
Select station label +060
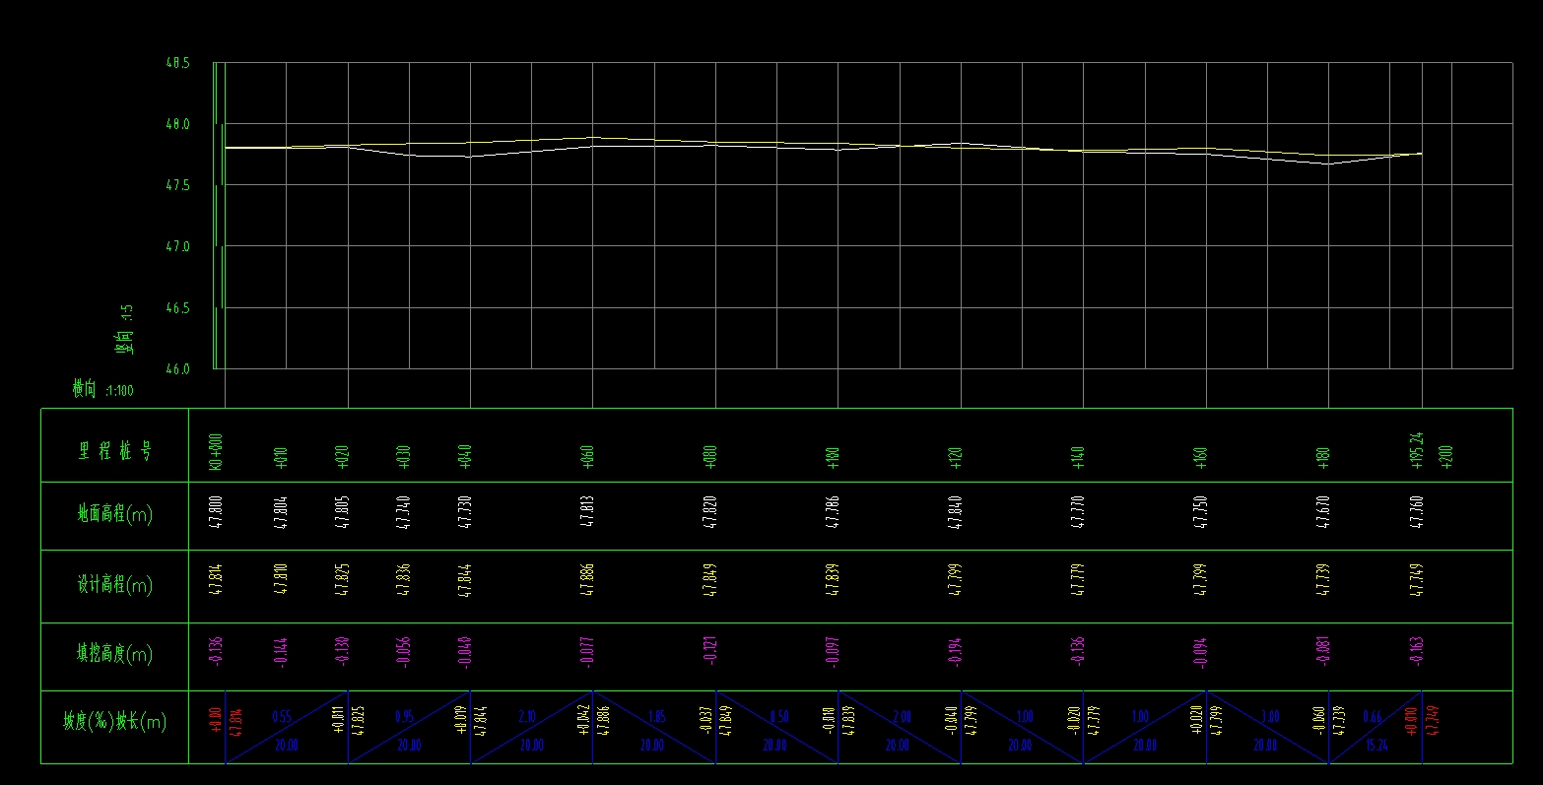pos(587,456)
